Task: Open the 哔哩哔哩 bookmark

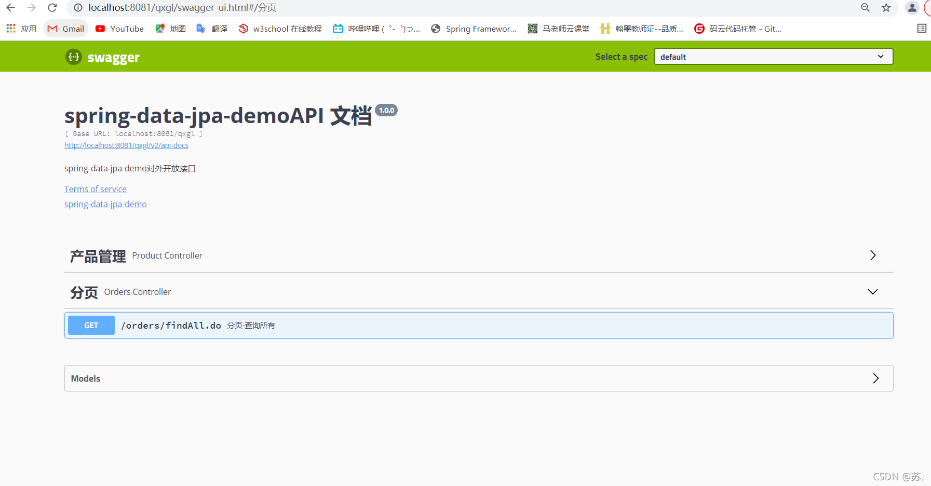Action: pyautogui.click(x=376, y=29)
